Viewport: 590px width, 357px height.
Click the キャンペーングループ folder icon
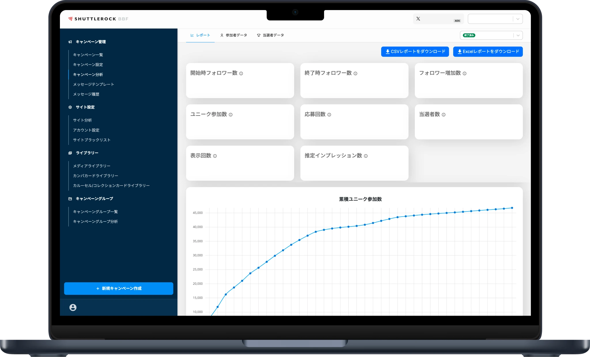[x=70, y=199]
